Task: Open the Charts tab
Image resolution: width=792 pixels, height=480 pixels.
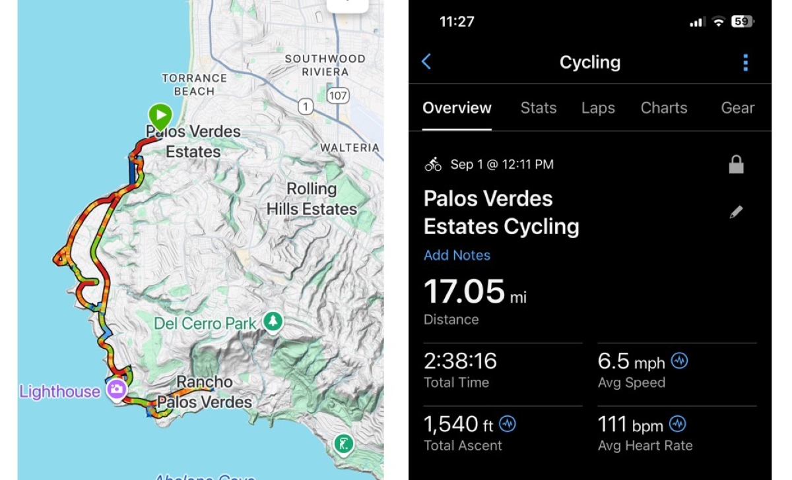Action: (x=664, y=108)
